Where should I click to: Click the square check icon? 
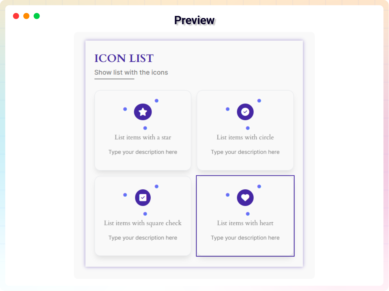click(143, 198)
